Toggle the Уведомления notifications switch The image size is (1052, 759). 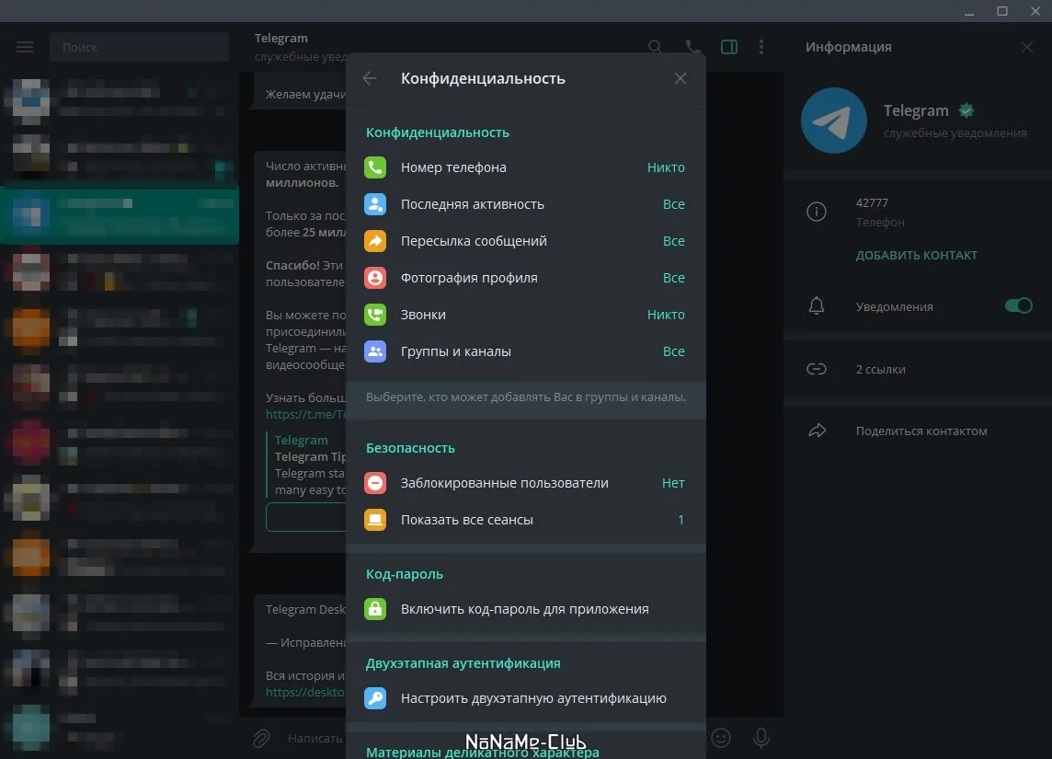tap(1019, 306)
